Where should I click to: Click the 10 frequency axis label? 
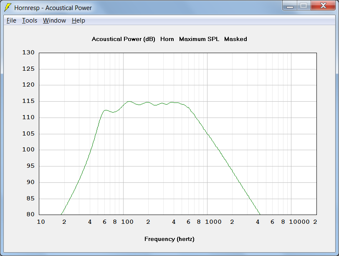pos(41,222)
